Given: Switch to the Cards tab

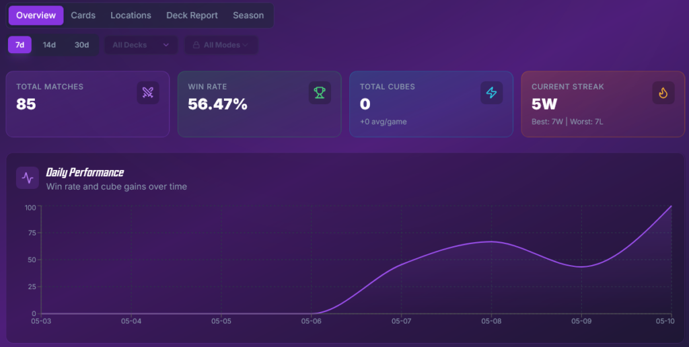Looking at the screenshot, I should (83, 15).
